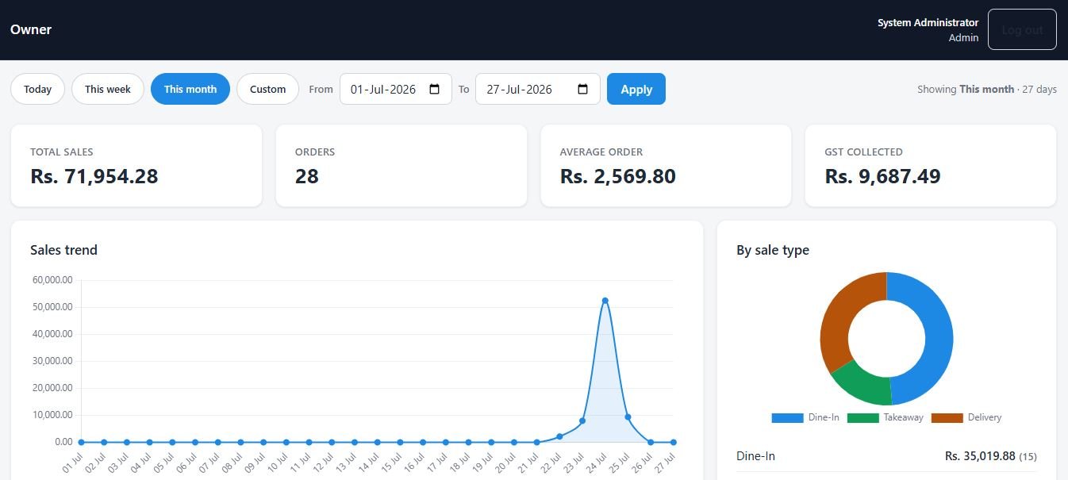
Task: Click the Showing This month 27 days text
Action: (x=987, y=90)
